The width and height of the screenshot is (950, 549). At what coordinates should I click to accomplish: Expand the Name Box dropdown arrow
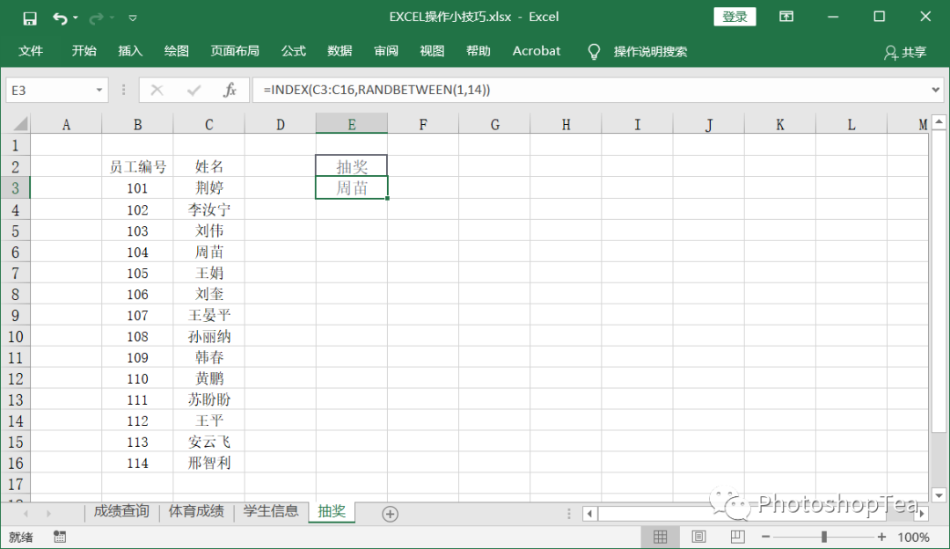coord(99,91)
